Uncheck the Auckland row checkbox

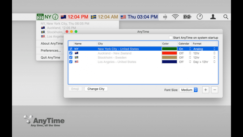coord(71,53)
